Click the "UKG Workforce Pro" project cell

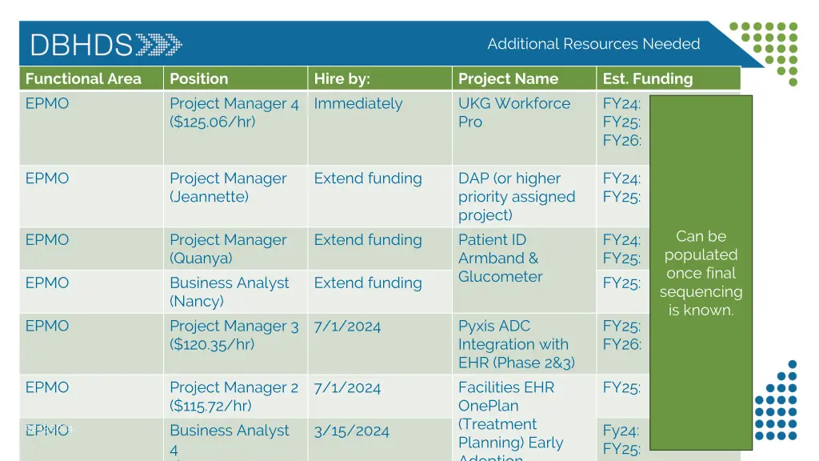click(514, 113)
